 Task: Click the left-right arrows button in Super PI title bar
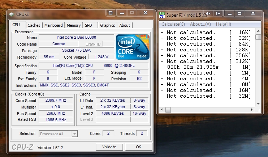pos(208,13)
